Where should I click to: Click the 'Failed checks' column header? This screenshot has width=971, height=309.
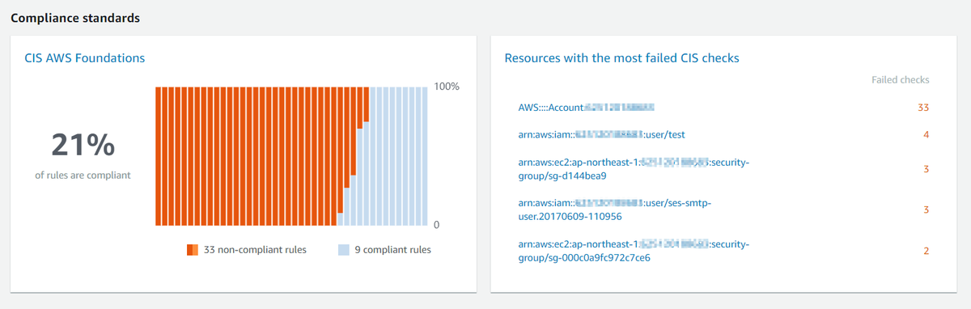[900, 80]
